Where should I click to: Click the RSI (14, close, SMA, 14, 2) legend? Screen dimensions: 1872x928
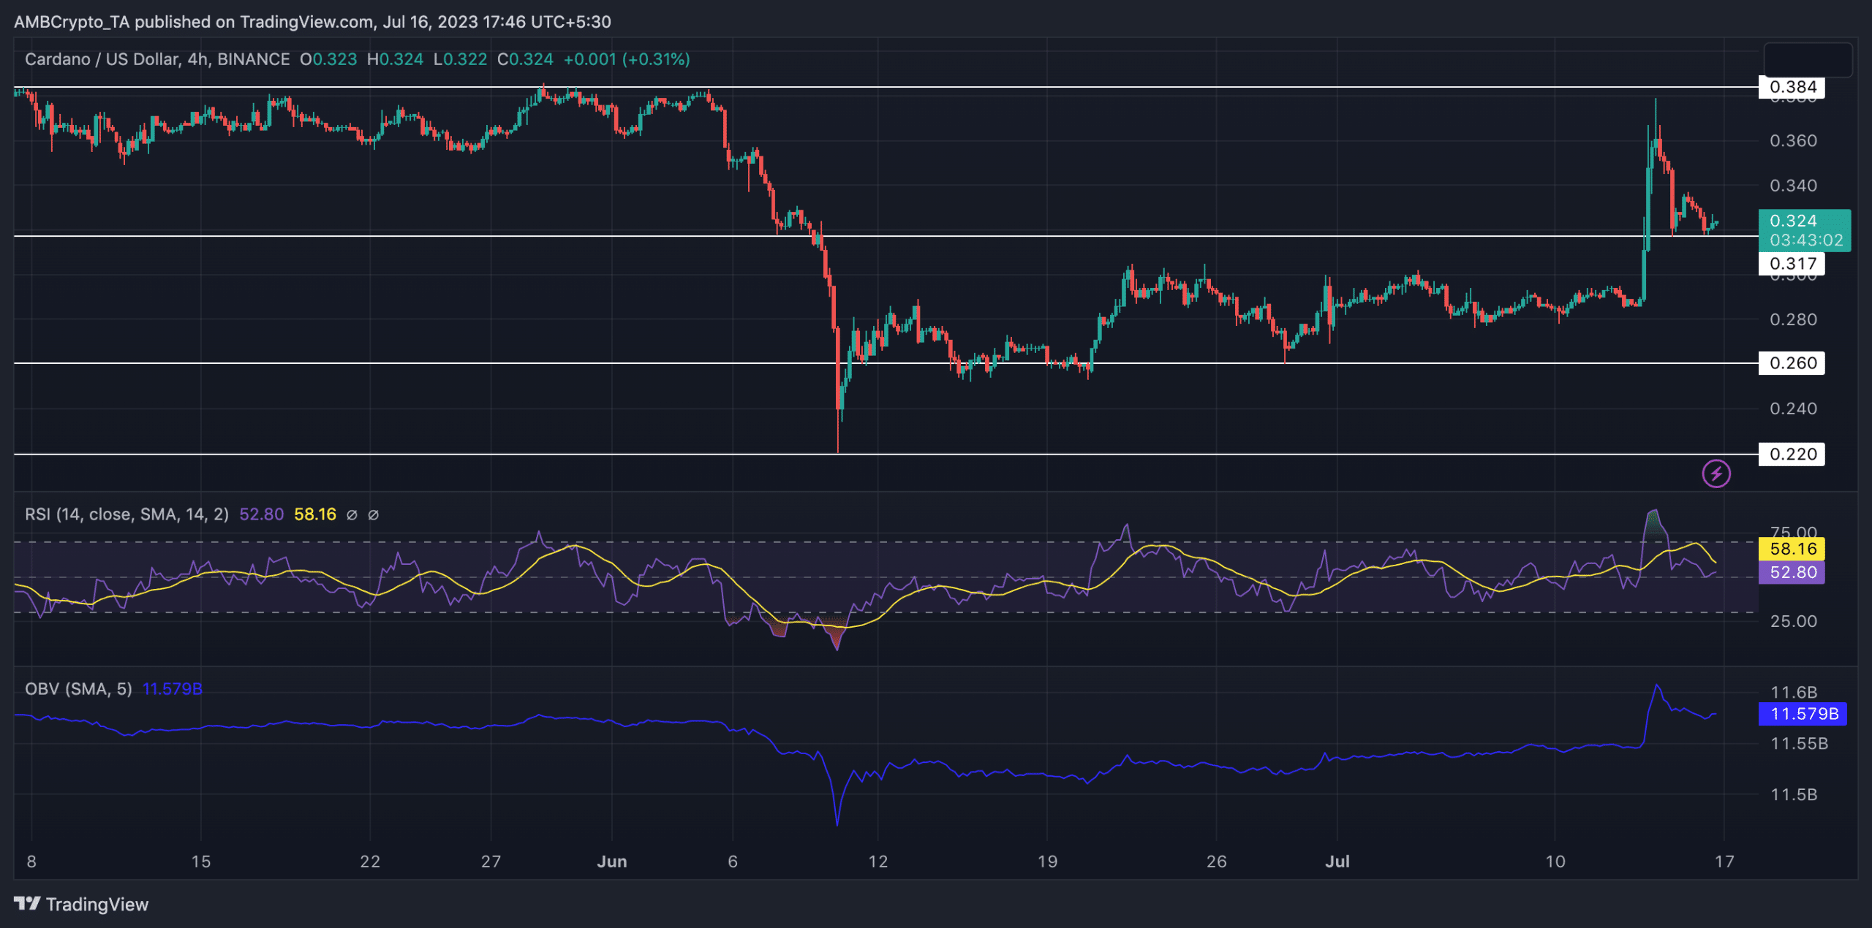point(127,514)
